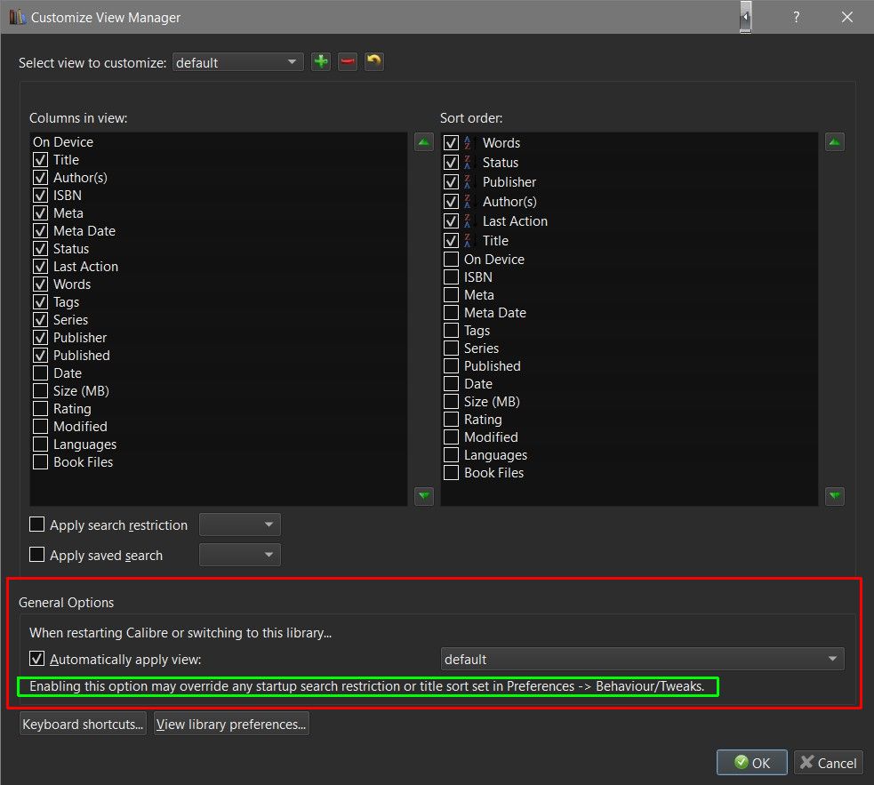Viewport: 874px width, 785px height.
Task: Check Meta in Sort order list
Action: coord(451,295)
